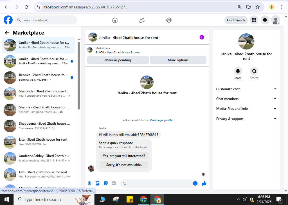Open Janika 4bed 3bath house conversation
The height and width of the screenshot is (205, 288).
(38, 61)
